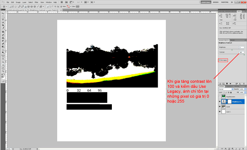Toggle the Use Legacy checkbox
This screenshot has height=150, width=247.
(219, 60)
